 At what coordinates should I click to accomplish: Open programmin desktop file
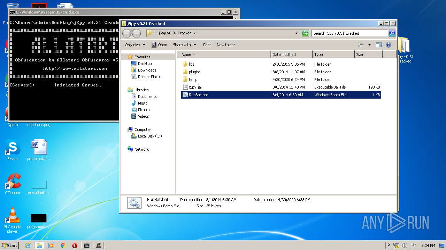tap(39, 222)
